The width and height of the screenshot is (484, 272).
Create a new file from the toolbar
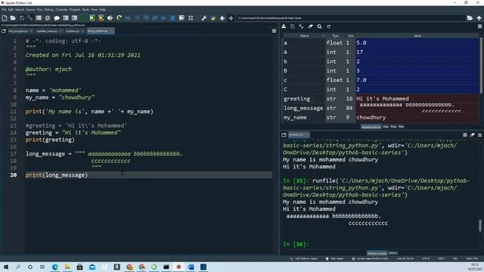tap(5, 18)
